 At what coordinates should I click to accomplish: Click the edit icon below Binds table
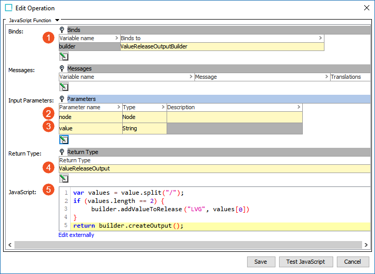pyautogui.click(x=64, y=56)
